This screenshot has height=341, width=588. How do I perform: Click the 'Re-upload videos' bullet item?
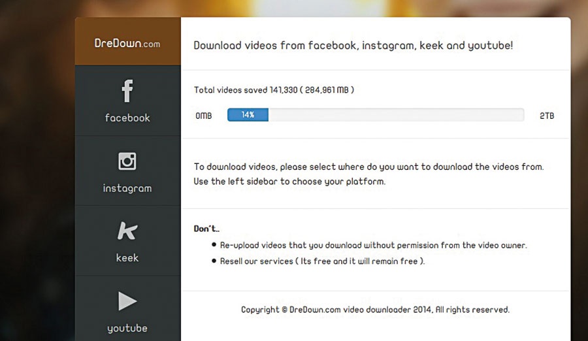click(x=373, y=246)
